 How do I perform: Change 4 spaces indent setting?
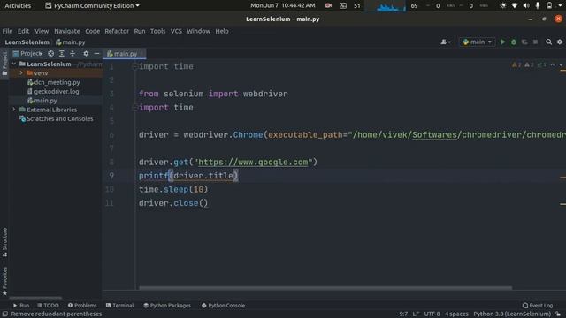coord(456,314)
